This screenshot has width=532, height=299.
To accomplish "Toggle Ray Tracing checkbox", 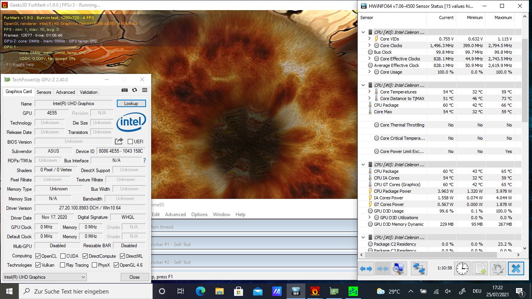I will [x=62, y=265].
